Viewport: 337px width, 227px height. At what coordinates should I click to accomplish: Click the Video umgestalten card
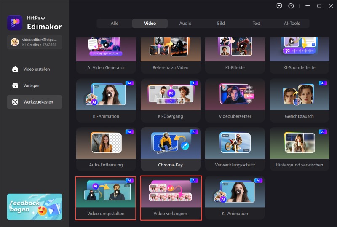click(x=106, y=198)
